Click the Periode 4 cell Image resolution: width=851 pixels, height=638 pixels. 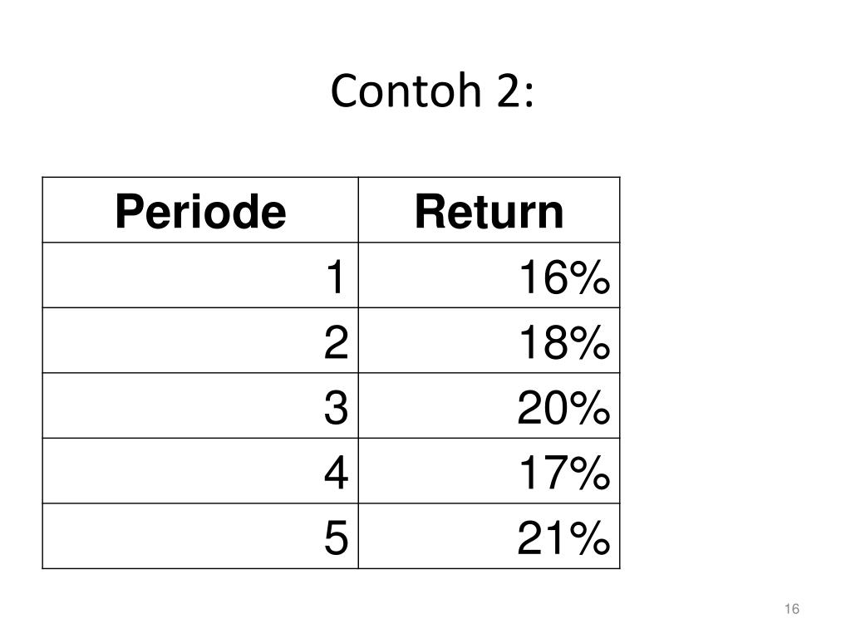click(200, 470)
